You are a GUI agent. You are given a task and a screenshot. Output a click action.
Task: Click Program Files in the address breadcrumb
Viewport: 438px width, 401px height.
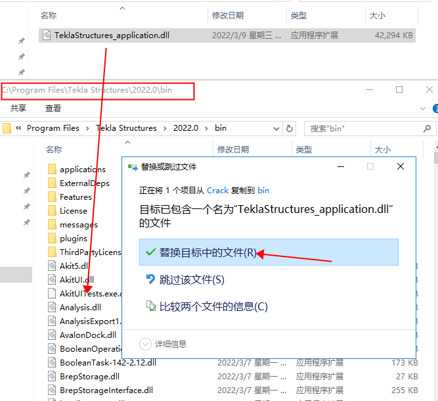tap(53, 128)
